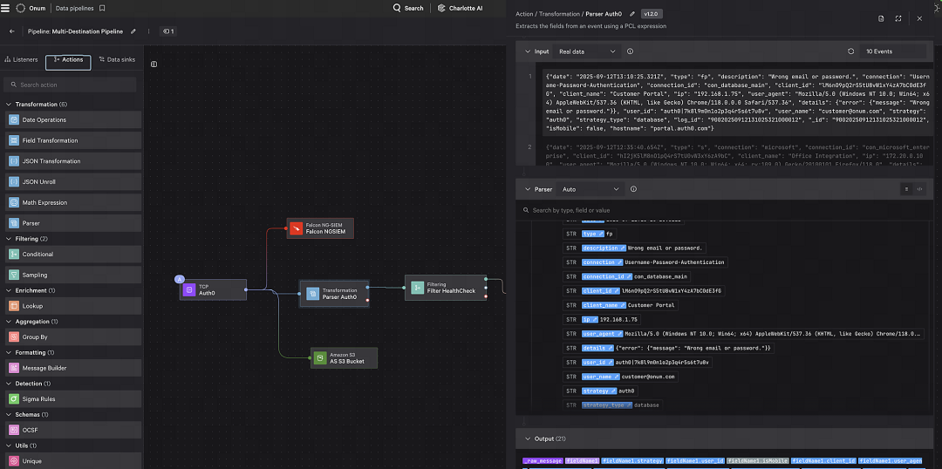The image size is (942, 469).
Task: Click the bookmark icon beside Data pipelines
Action: [x=102, y=9]
